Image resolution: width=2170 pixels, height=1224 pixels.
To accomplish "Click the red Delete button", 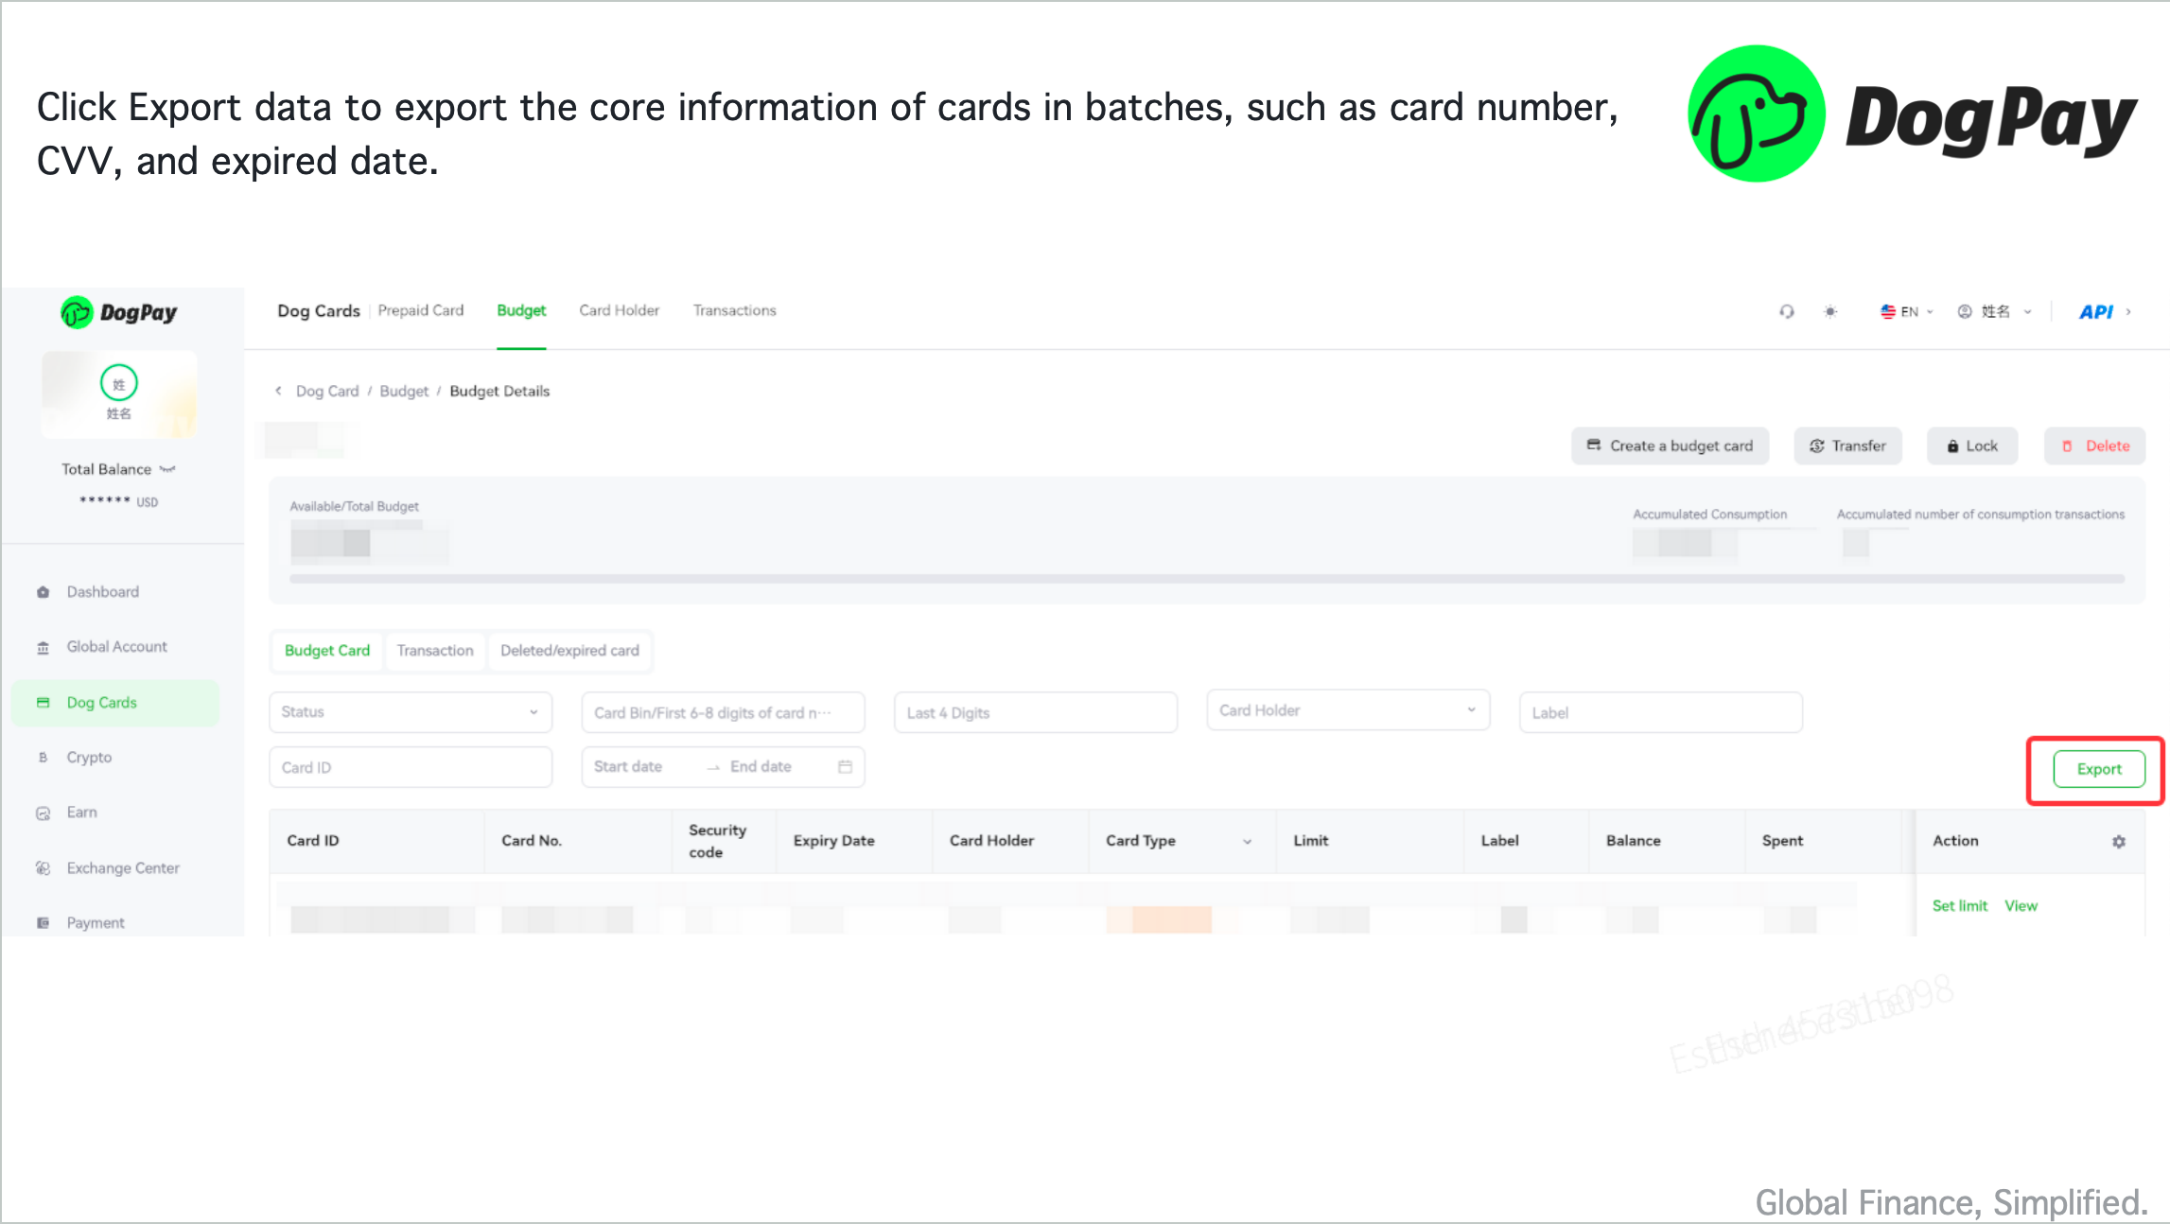I will [x=2094, y=446].
